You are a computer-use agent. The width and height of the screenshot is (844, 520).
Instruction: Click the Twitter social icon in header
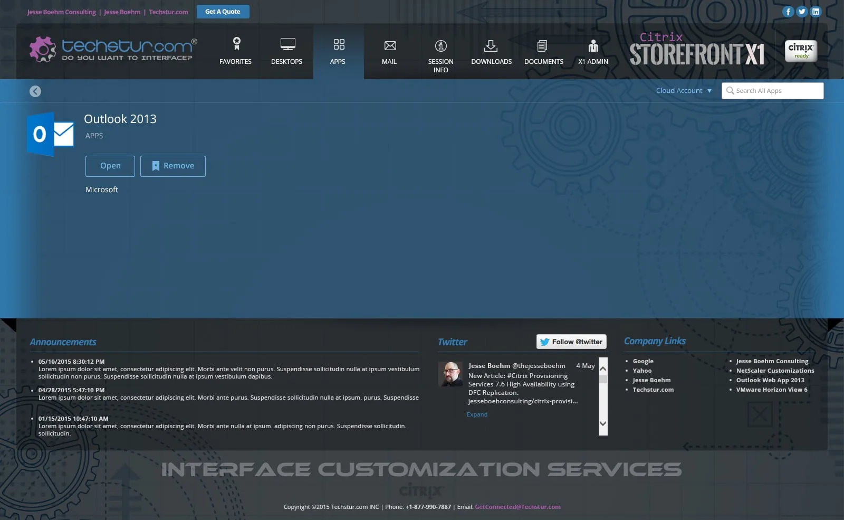[802, 12]
